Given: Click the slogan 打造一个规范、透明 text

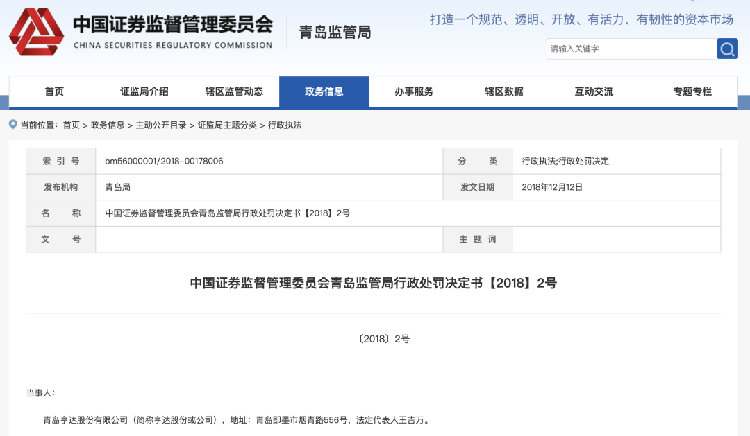Looking at the screenshot, I should click(x=581, y=19).
